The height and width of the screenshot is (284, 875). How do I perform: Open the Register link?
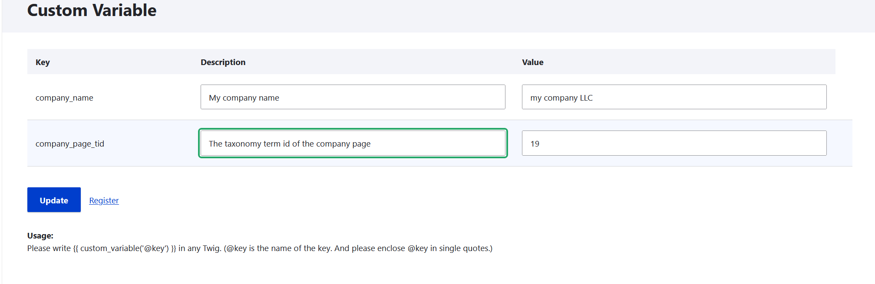coord(104,200)
